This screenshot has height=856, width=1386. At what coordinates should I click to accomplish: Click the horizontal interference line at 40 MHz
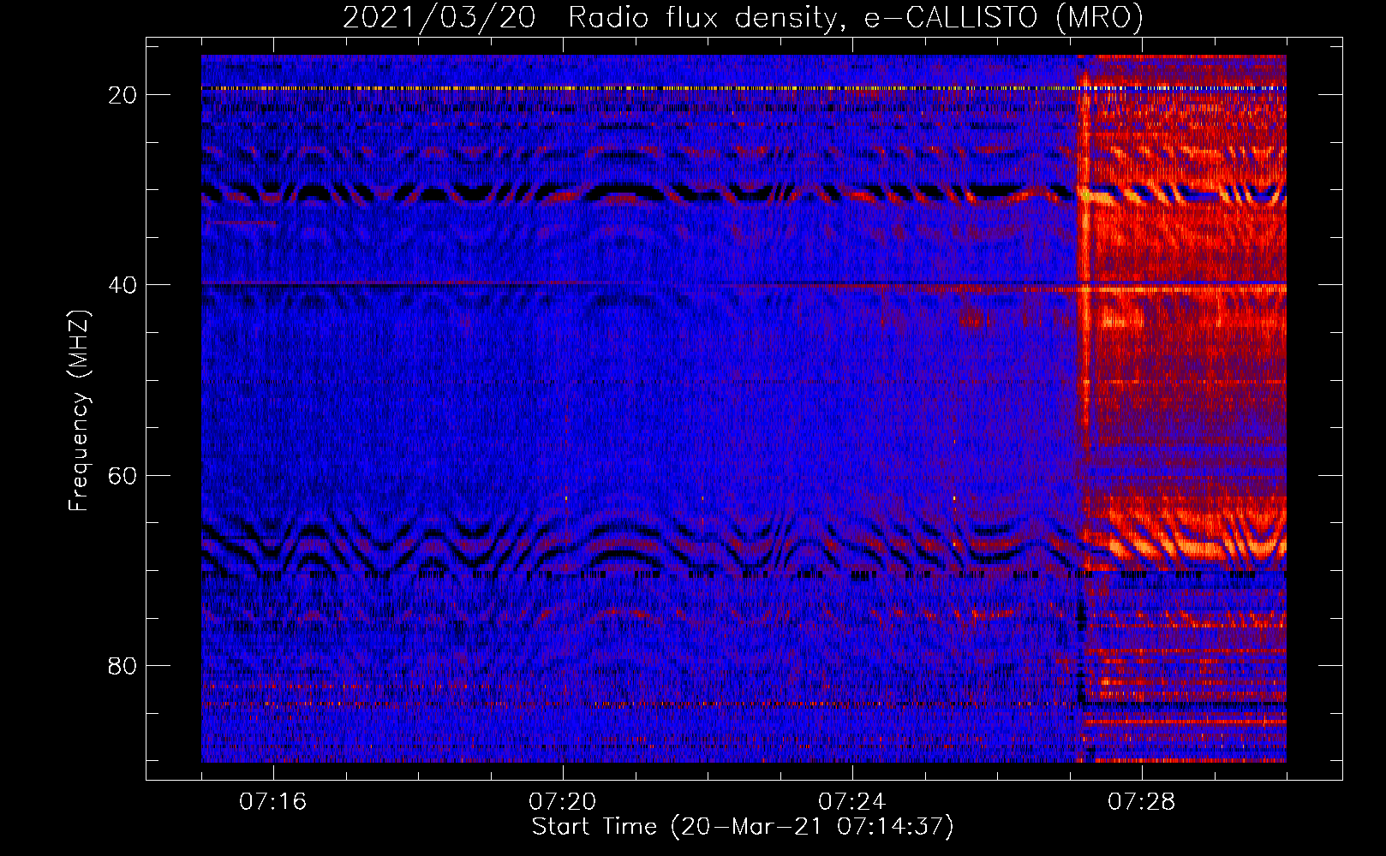tap(744, 283)
